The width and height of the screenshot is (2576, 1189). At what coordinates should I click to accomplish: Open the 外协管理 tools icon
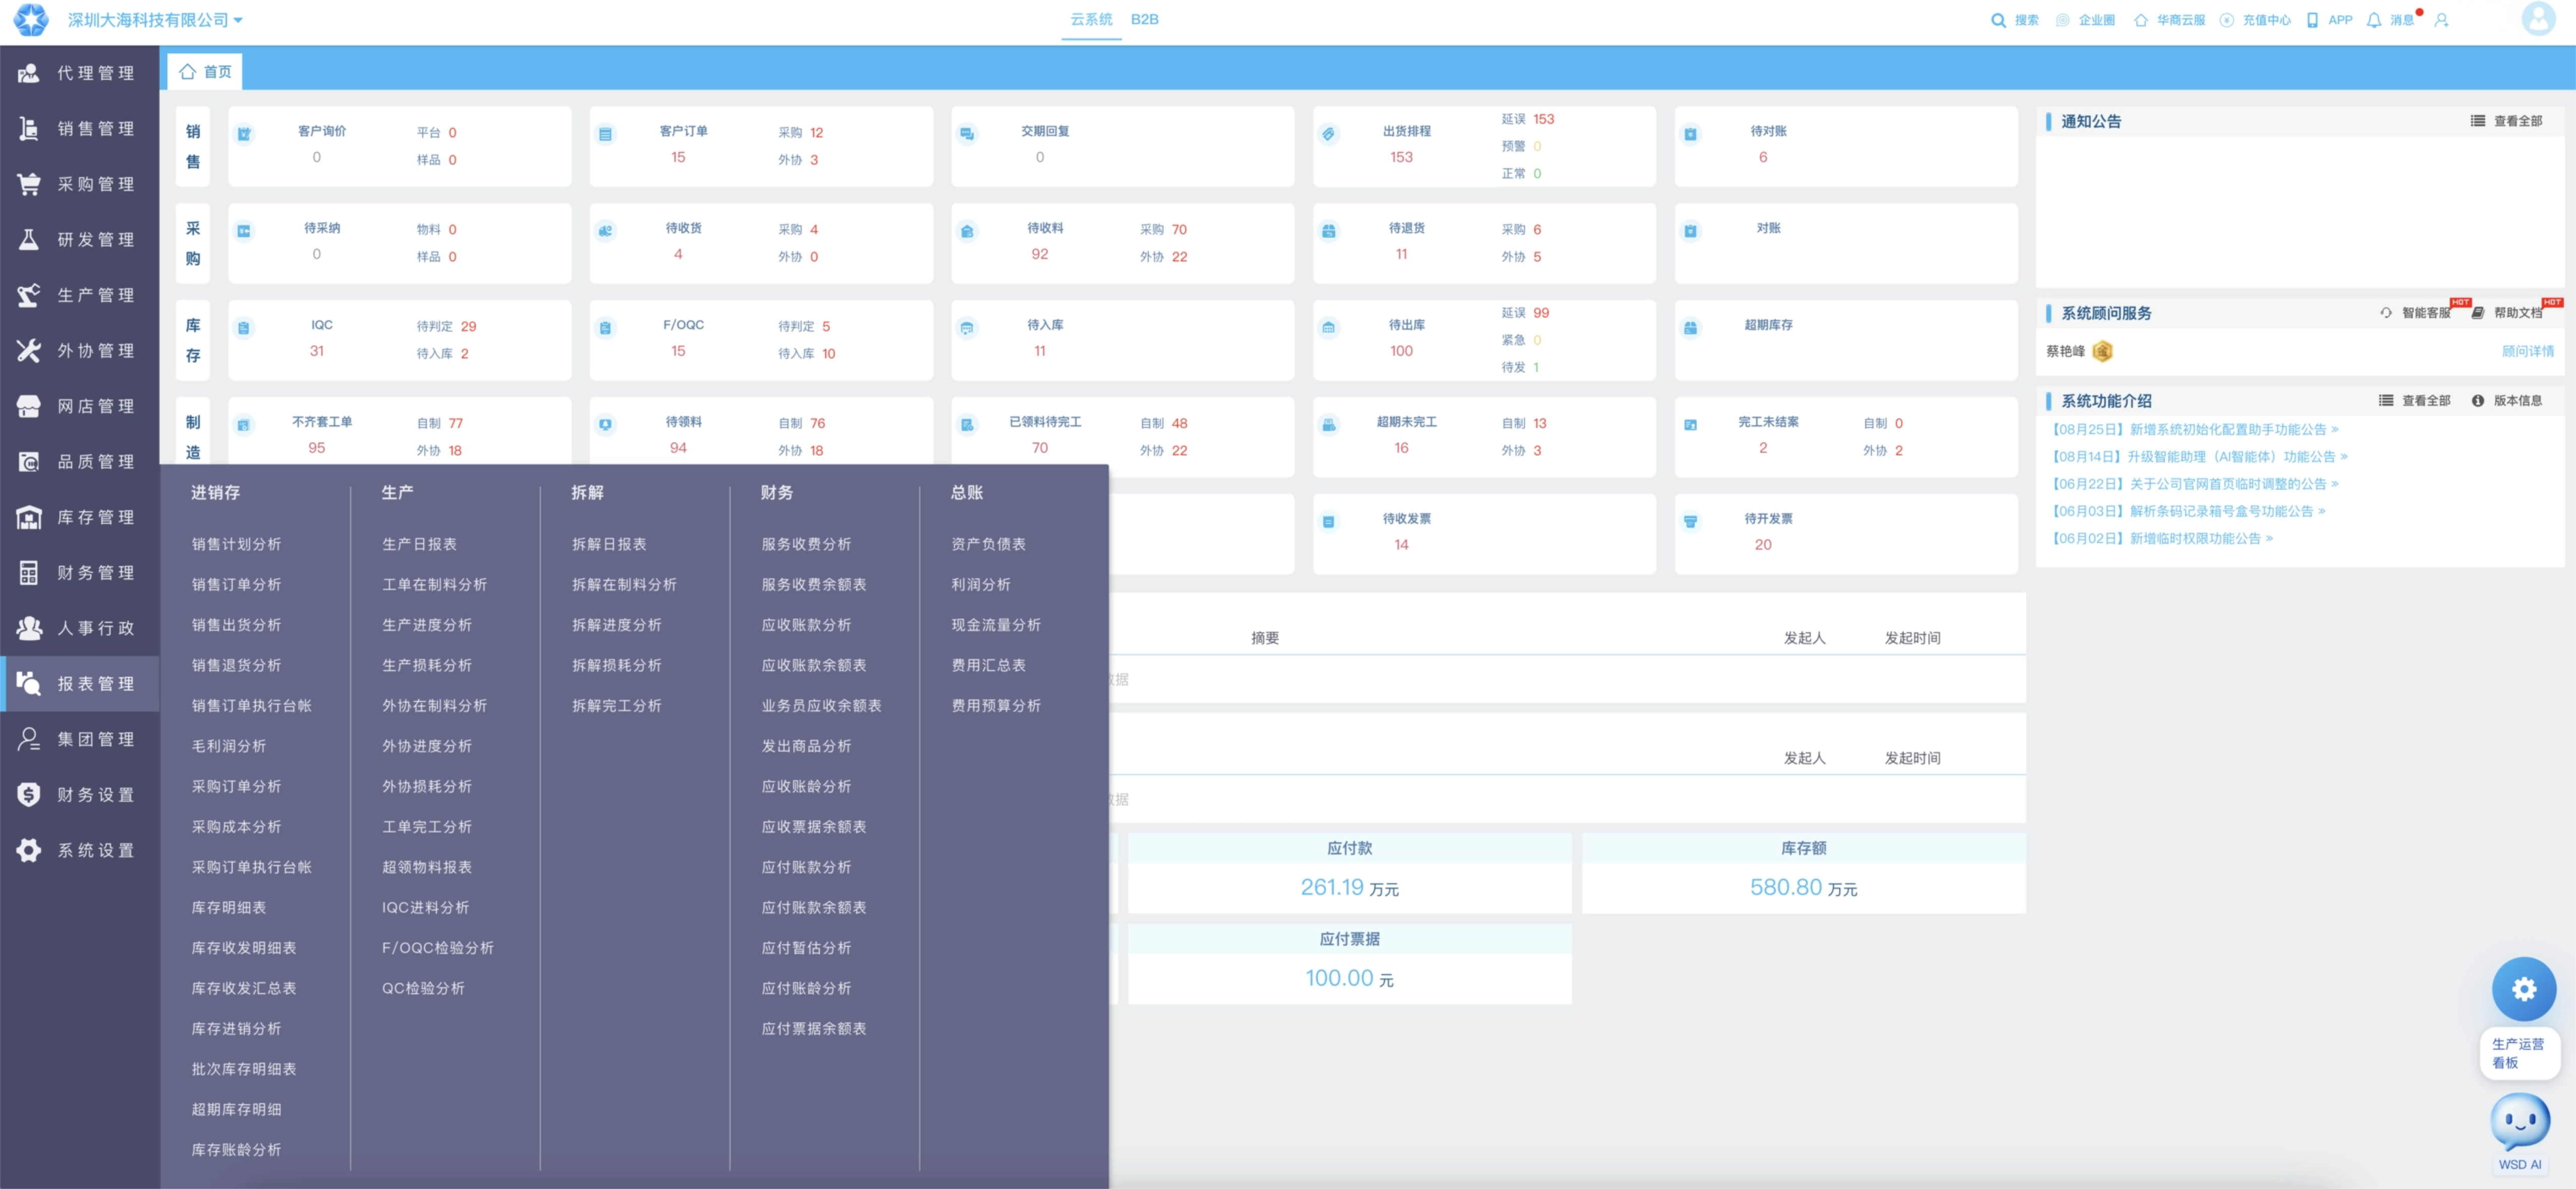point(29,351)
